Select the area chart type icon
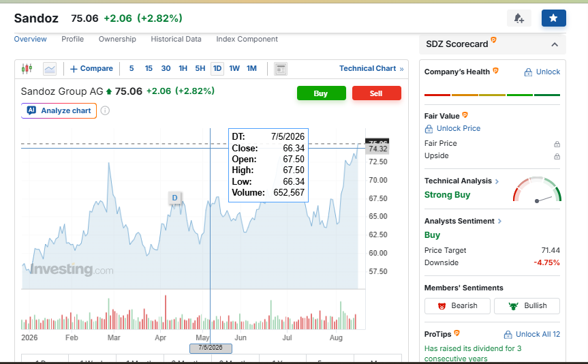588x364 pixels. 50,69
